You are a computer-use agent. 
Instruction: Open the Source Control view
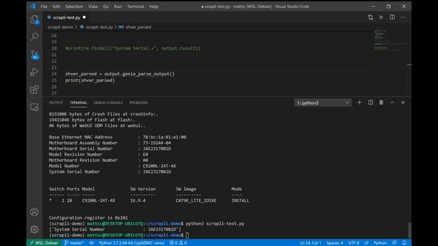pos(34,55)
